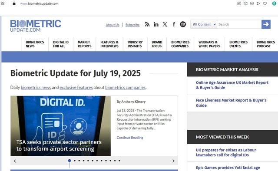The width and height of the screenshot is (278, 171).
Task: Expand the All Content dropdown
Action: [204, 24]
